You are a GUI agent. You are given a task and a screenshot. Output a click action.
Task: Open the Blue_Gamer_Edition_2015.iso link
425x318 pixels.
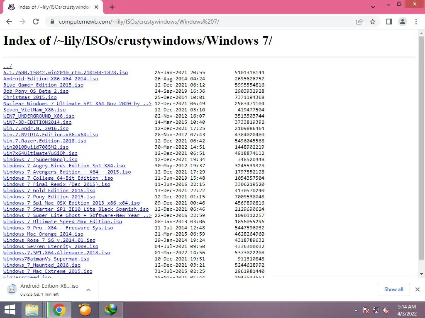(x=43, y=85)
